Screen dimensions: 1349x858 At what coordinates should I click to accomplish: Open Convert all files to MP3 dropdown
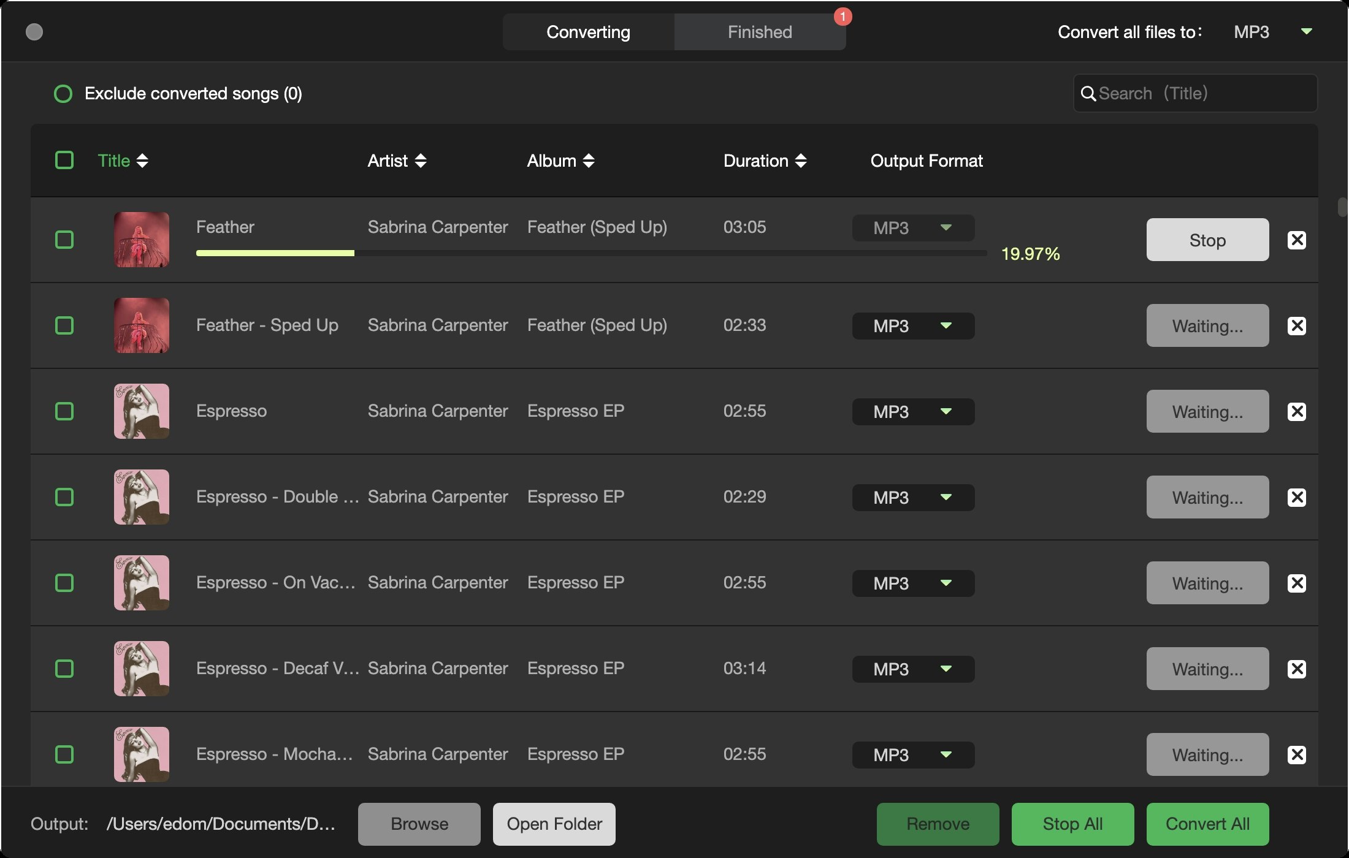[x=1272, y=32]
